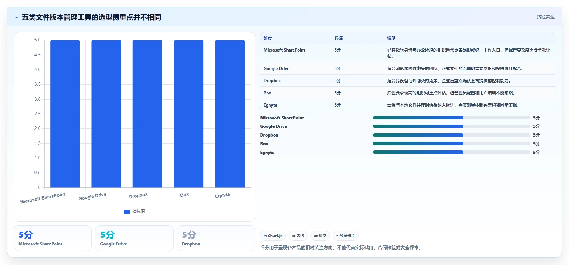
Task: Click the 5分 score after the Egnyte progress bar
Action: pos(536,153)
